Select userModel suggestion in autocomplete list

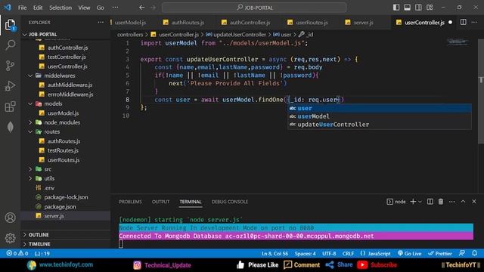[380, 116]
